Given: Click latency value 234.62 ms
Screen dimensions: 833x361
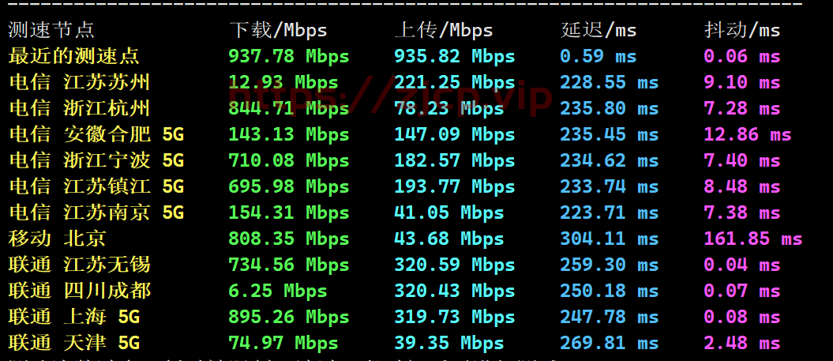Looking at the screenshot, I should tap(610, 160).
